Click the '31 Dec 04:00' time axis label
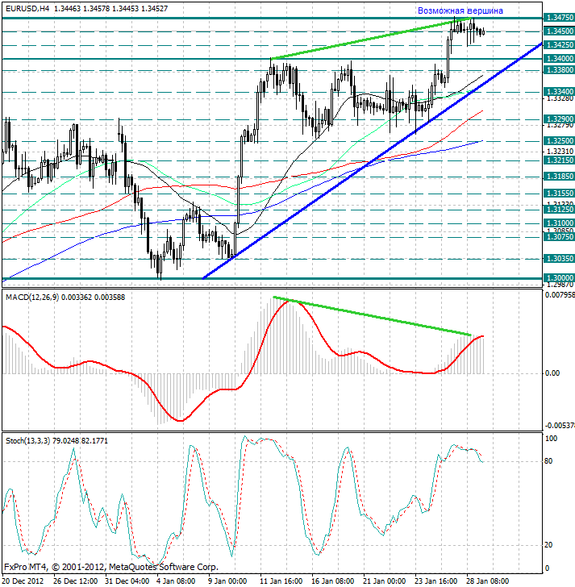This screenshot has height=587, width=575. click(127, 581)
